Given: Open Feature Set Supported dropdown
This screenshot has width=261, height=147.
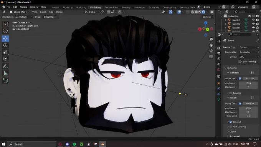Looking at the screenshot, I should coord(249,52).
